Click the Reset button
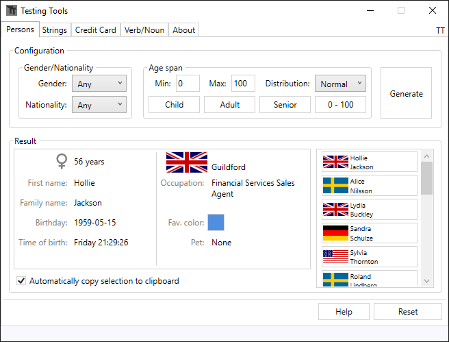Image resolution: width=449 pixels, height=342 pixels. [x=408, y=312]
